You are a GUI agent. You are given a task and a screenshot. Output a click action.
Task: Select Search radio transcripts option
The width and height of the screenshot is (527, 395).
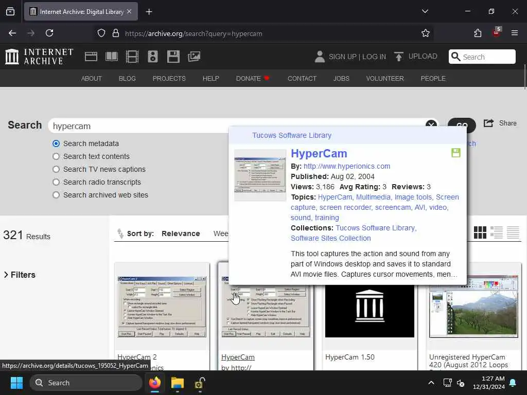[56, 182]
